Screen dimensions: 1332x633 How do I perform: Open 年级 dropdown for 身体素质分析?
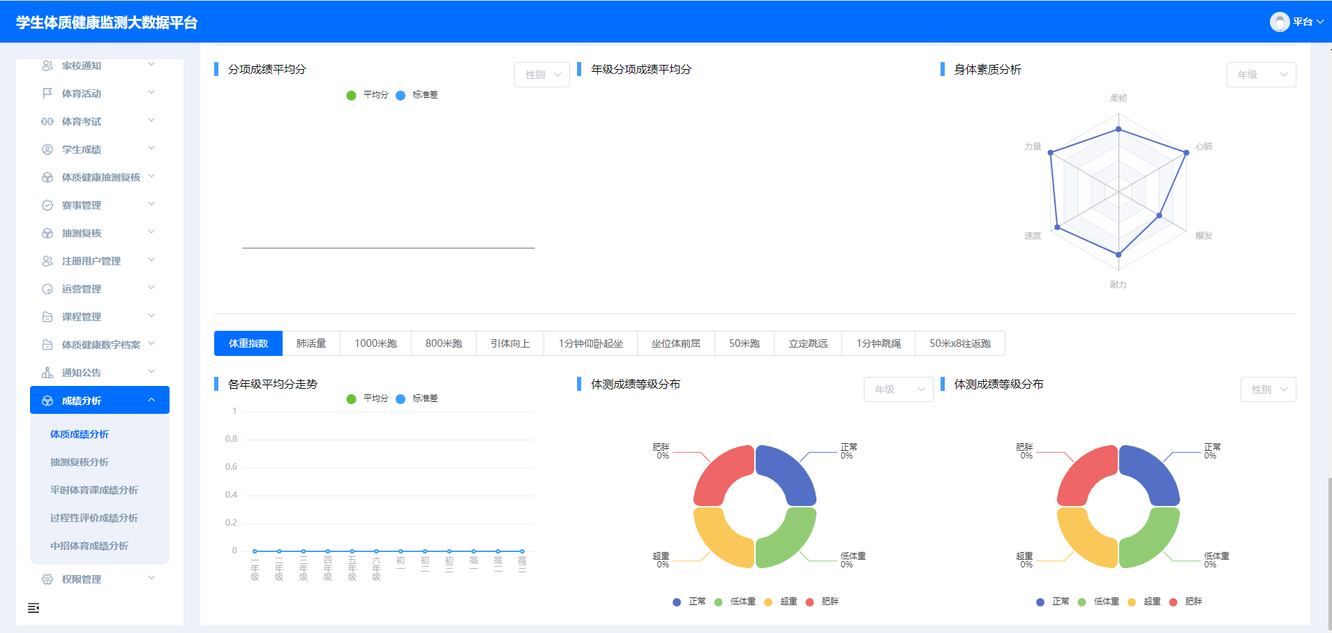[1261, 75]
